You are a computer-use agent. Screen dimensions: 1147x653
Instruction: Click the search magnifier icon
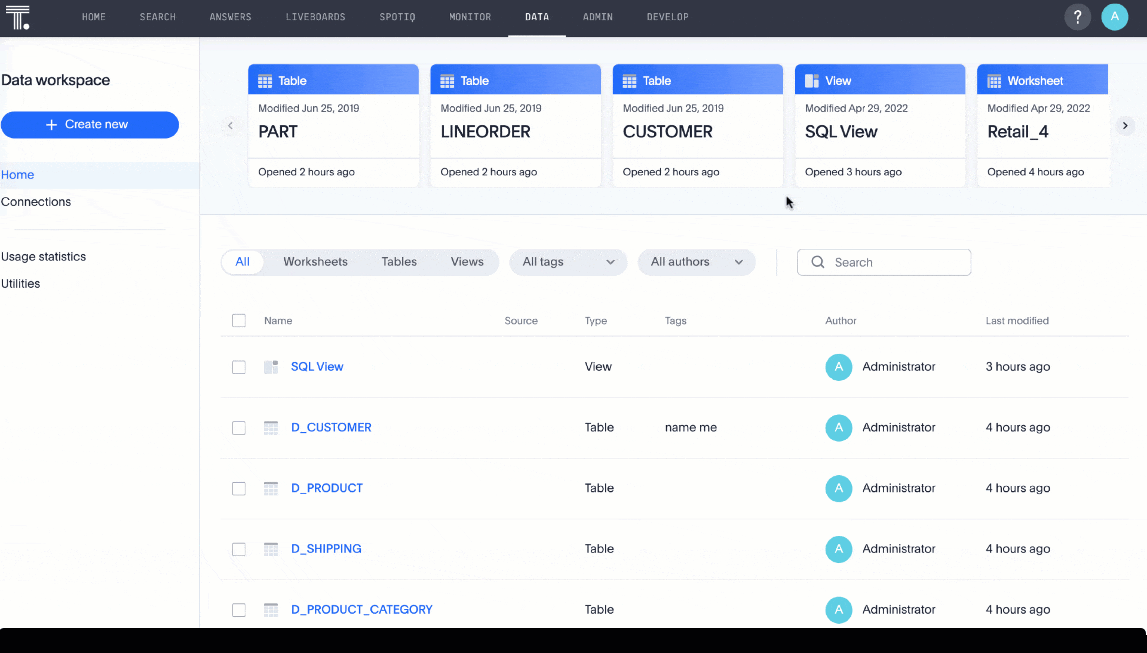point(818,262)
